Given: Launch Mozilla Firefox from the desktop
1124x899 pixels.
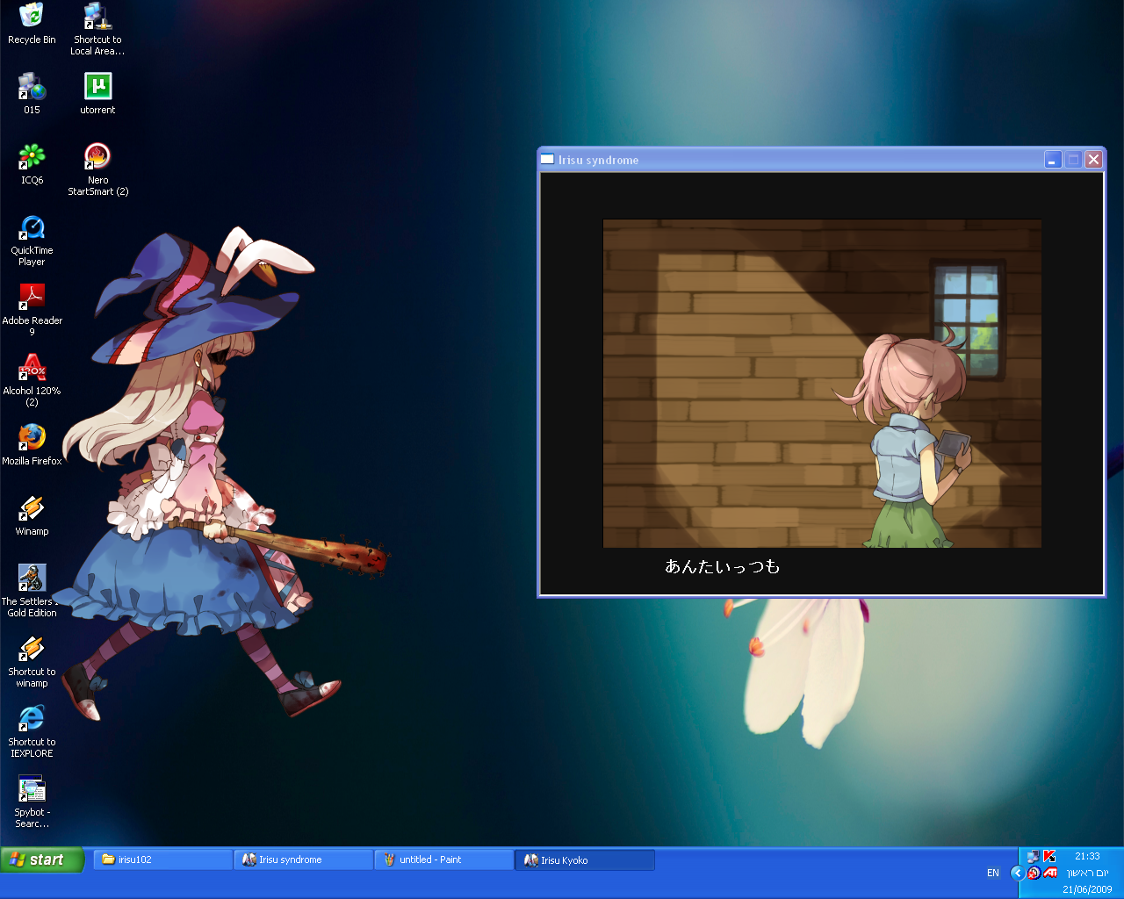Looking at the screenshot, I should [32, 445].
